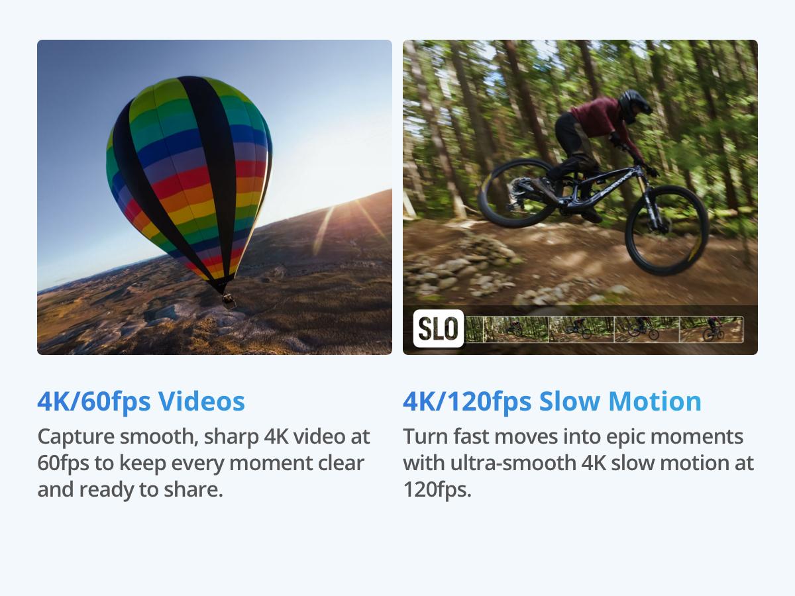
Task: Click the bike's front wheel
Action: [x=666, y=230]
